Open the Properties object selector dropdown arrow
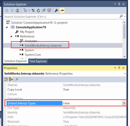Image resolution: width=130 pixels, height=126 pixels. point(125,74)
